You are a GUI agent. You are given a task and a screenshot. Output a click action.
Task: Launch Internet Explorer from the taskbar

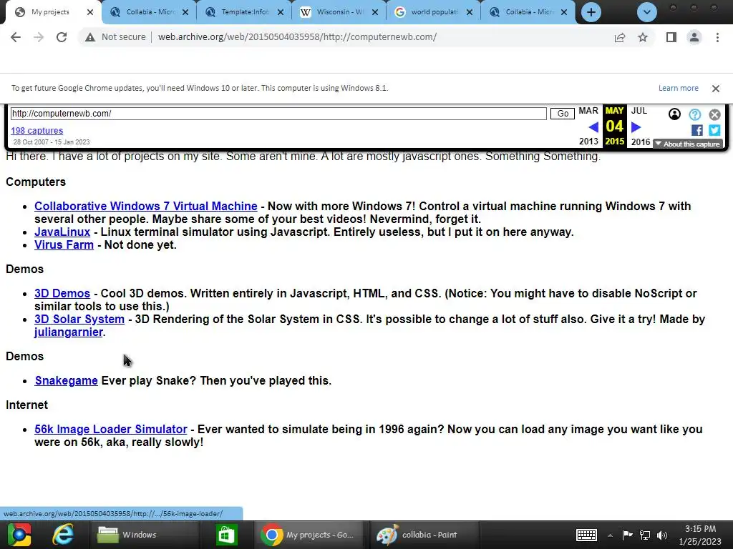click(63, 535)
